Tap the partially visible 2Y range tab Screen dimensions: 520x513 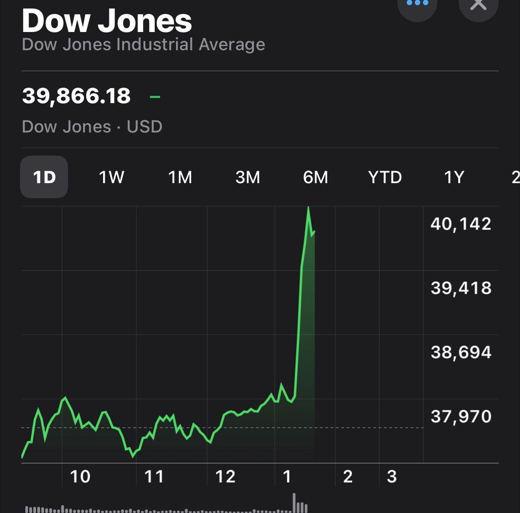[x=516, y=177]
